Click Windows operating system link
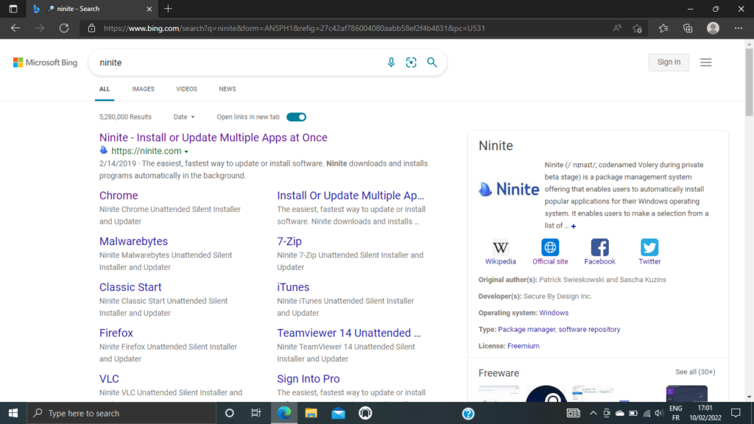 (554, 313)
